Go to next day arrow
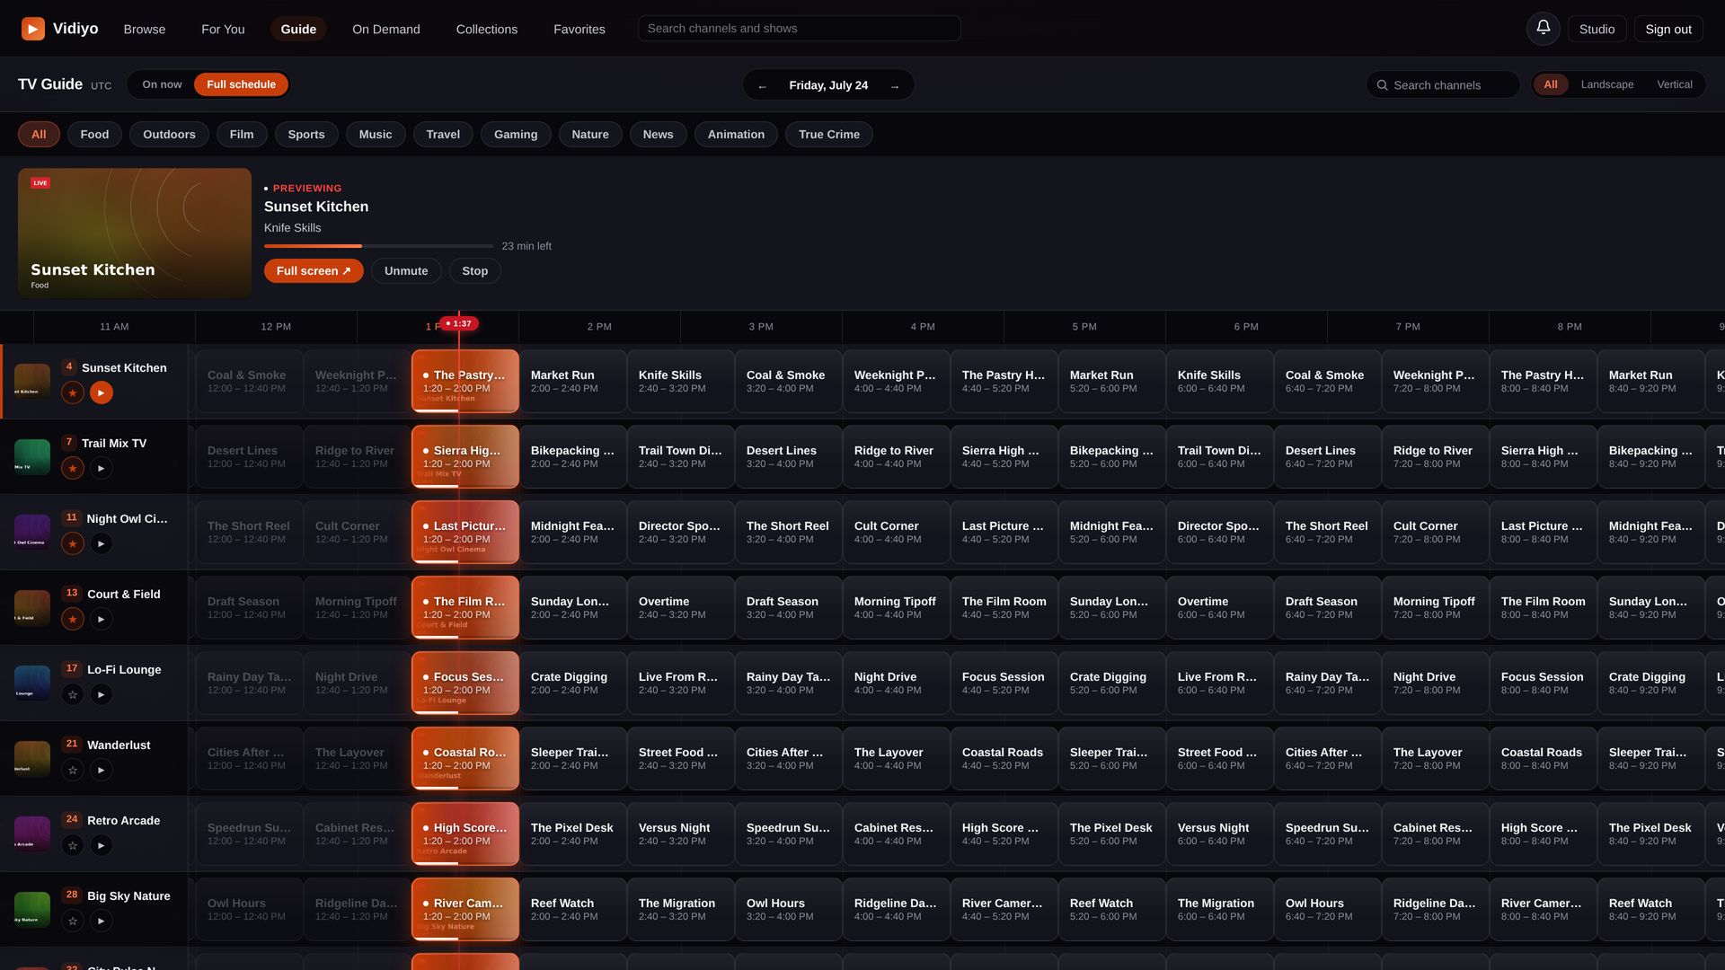 (894, 85)
